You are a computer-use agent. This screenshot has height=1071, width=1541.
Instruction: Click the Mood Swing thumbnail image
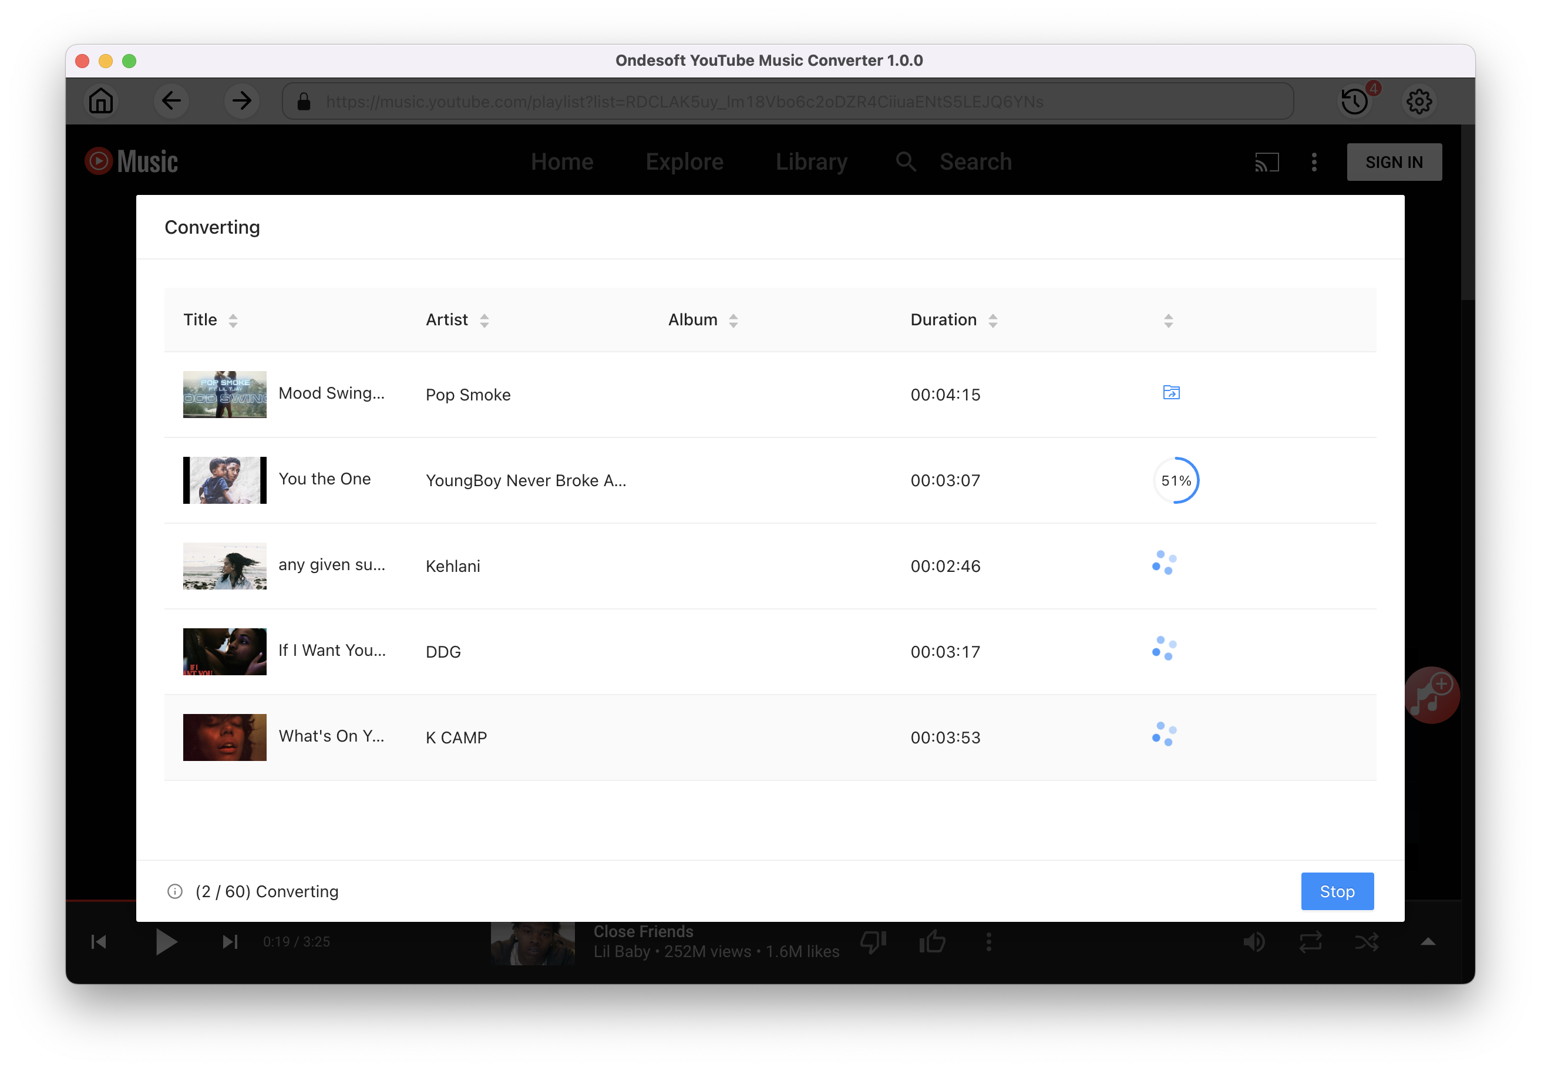click(224, 393)
